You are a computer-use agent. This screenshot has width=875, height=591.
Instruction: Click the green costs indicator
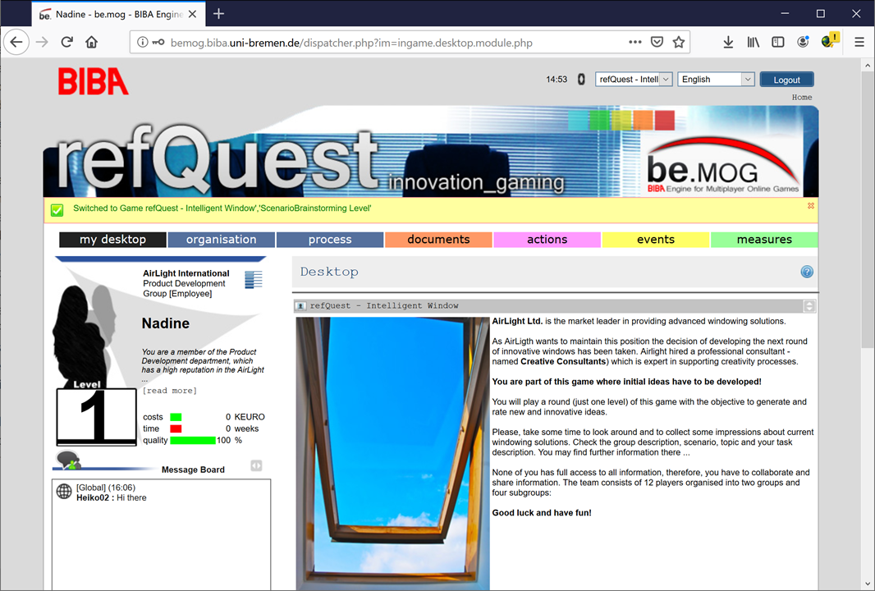(x=176, y=417)
